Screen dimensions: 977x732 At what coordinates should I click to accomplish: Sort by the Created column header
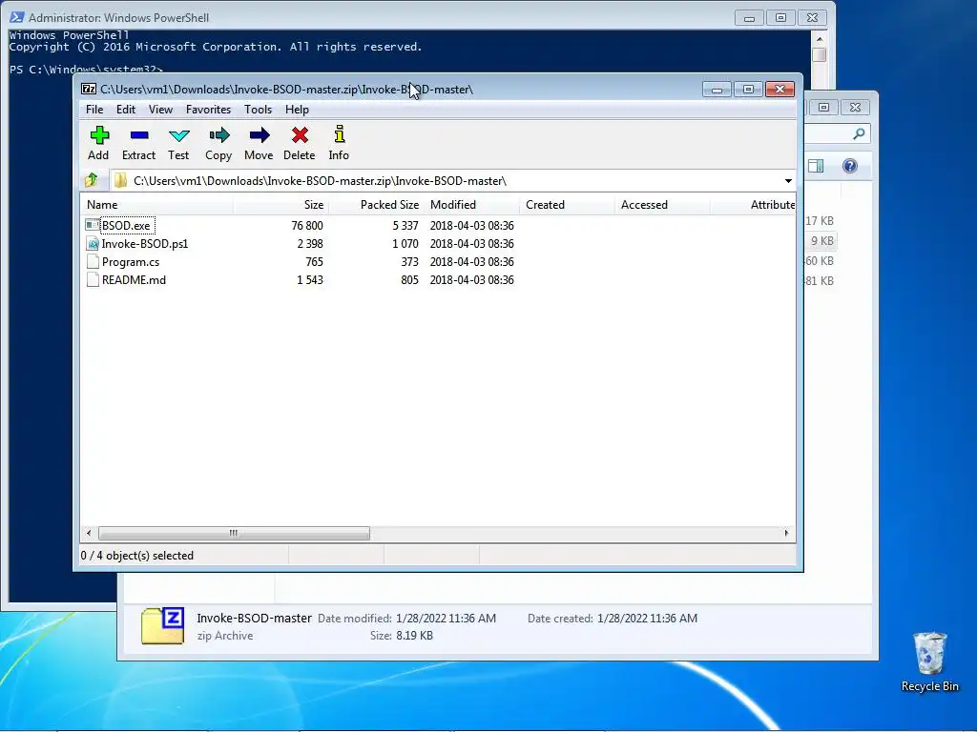click(567, 205)
